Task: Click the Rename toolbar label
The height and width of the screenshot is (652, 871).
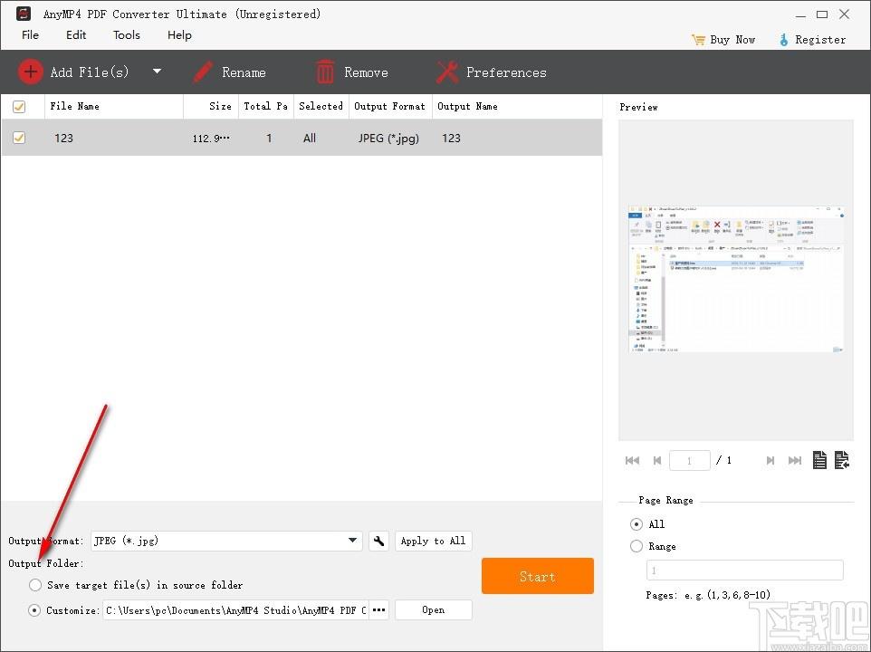Action: [x=244, y=72]
